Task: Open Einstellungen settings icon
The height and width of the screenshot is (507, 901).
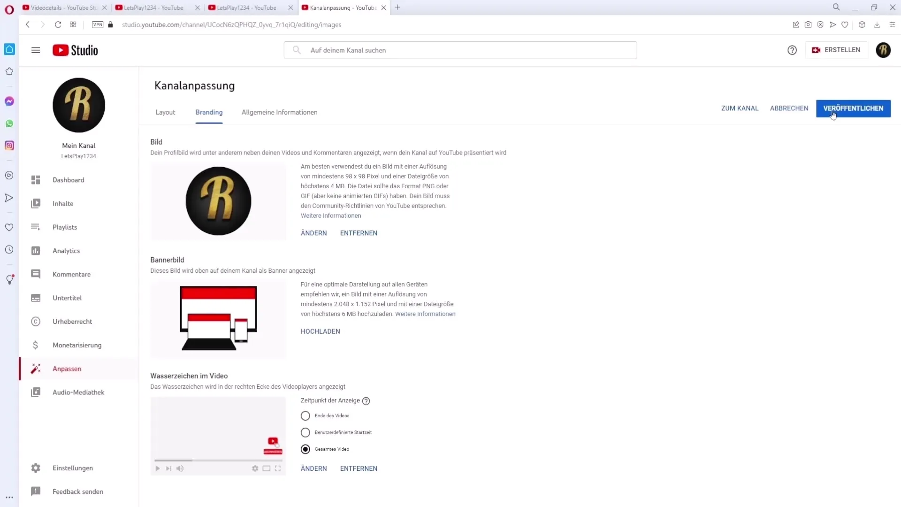Action: (35, 468)
